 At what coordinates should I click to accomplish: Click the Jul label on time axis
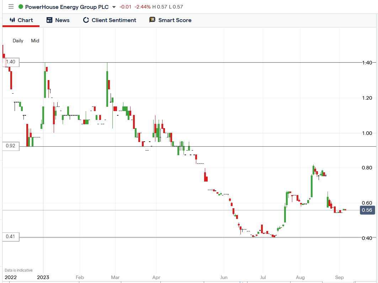click(x=263, y=277)
